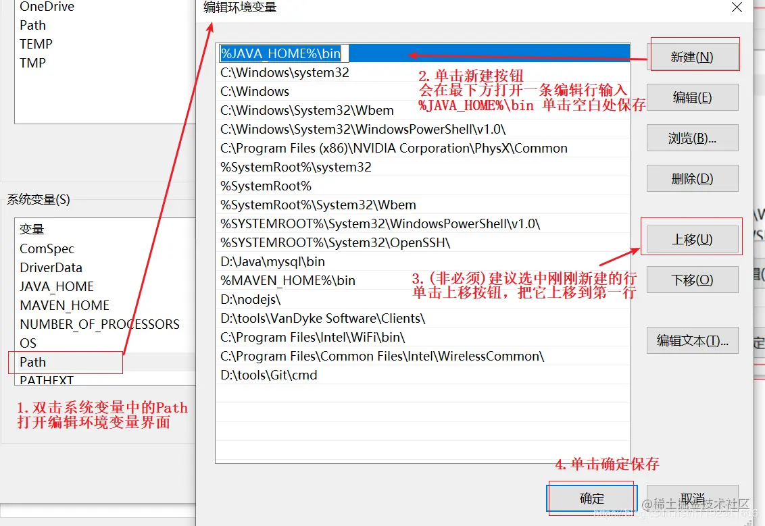Viewport: 765px width, 526px height.
Task: Select the C:\Windows path entry
Action: pos(423,91)
